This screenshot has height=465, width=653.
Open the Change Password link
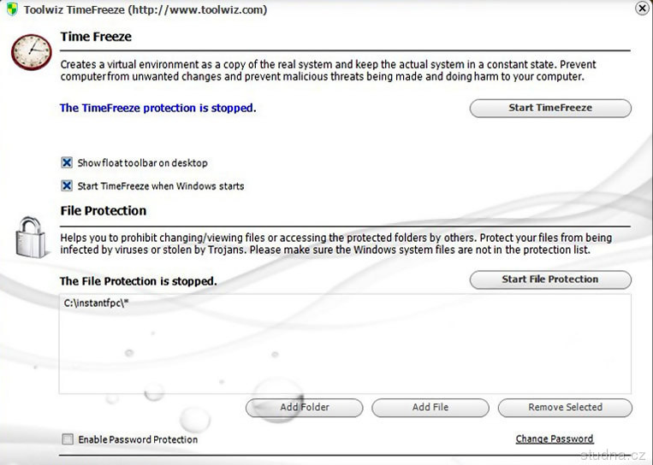(x=554, y=439)
